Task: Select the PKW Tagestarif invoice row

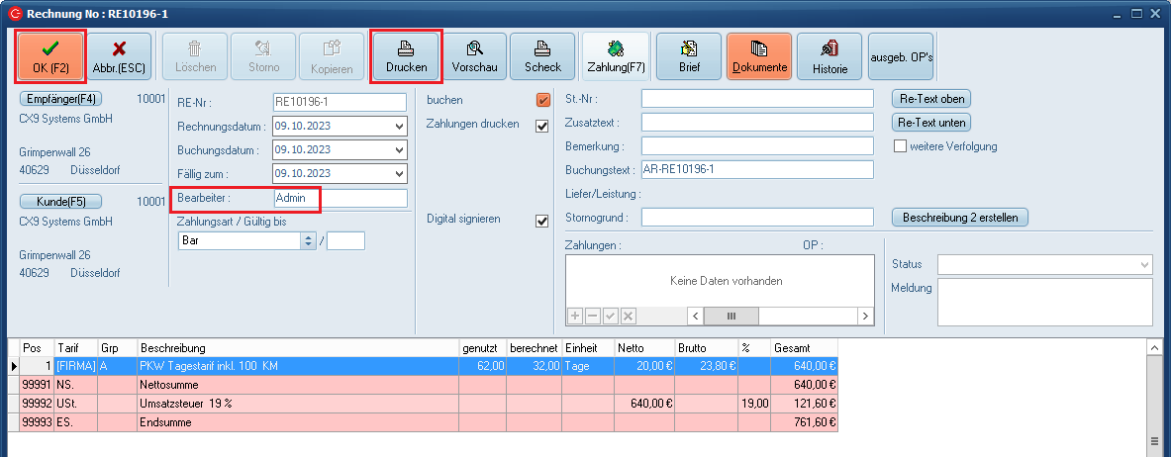Action: [297, 366]
